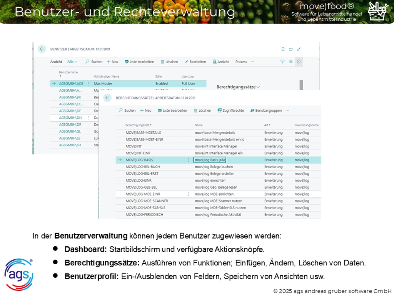The image size is (394, 295).
Task: Open more options ellipsis in Benutzer toolbar
Action: point(252,62)
